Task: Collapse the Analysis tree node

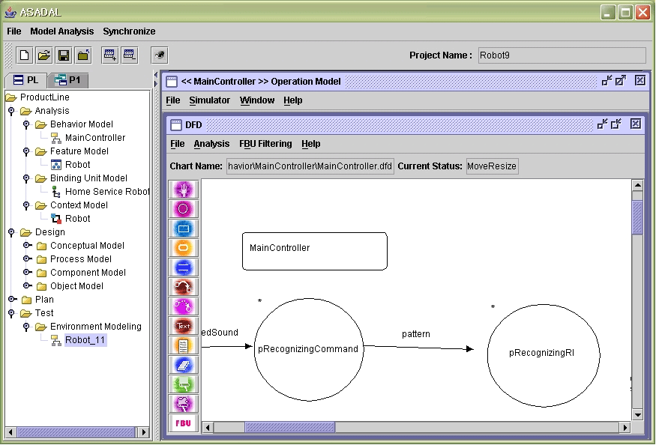Action: (x=12, y=111)
